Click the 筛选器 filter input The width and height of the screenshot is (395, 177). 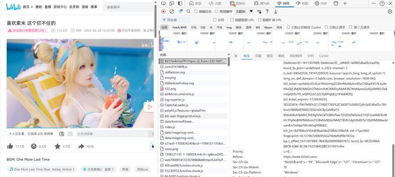tap(176, 20)
